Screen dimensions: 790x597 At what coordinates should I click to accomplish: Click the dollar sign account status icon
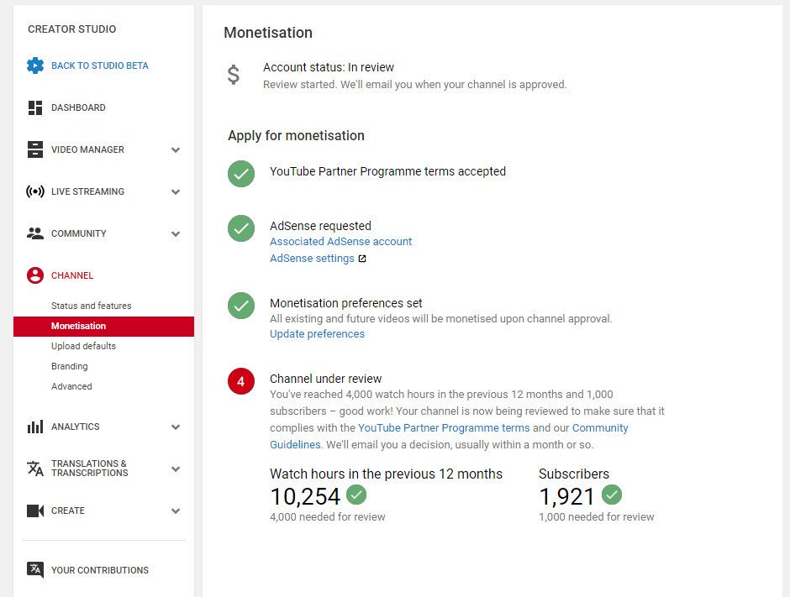pos(234,75)
